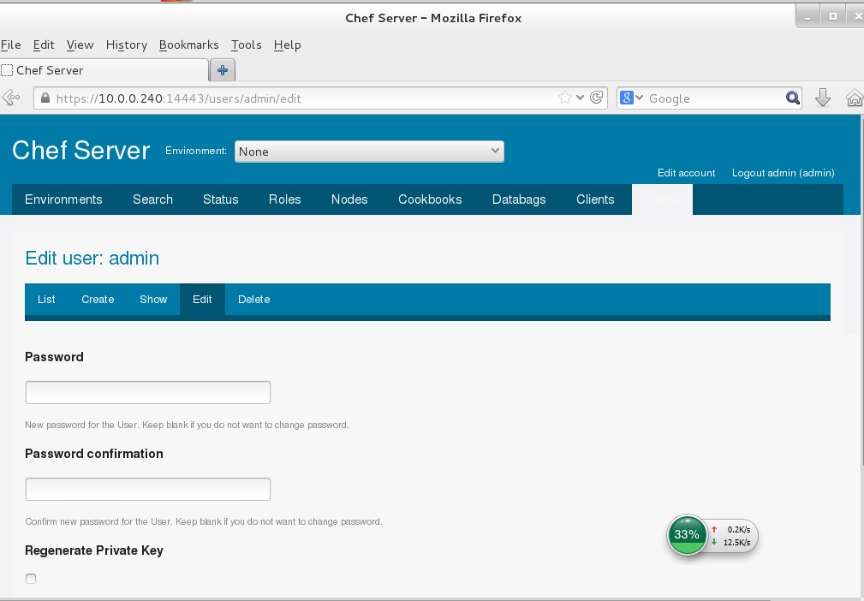Go to Search tab
The image size is (864, 601).
click(x=152, y=199)
